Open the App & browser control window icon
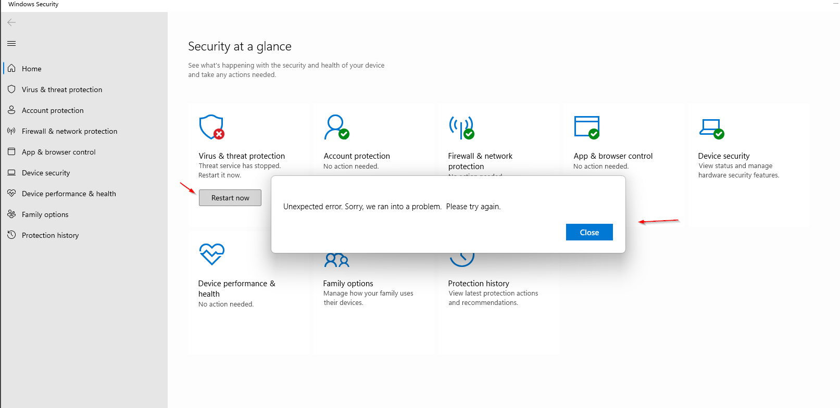Screen dimensions: 840x408 (586, 127)
